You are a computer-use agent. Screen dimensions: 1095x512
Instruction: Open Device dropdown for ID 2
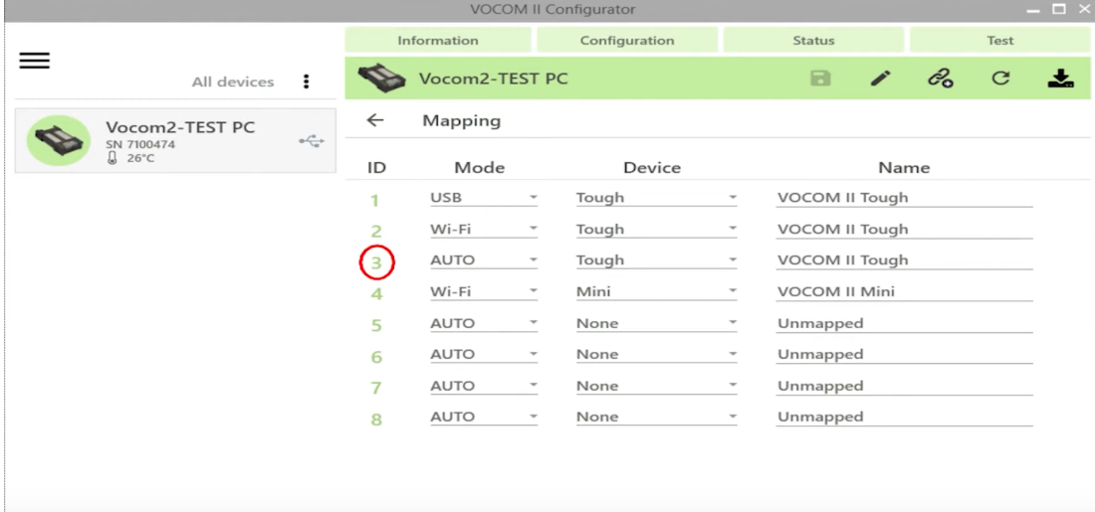[656, 230]
